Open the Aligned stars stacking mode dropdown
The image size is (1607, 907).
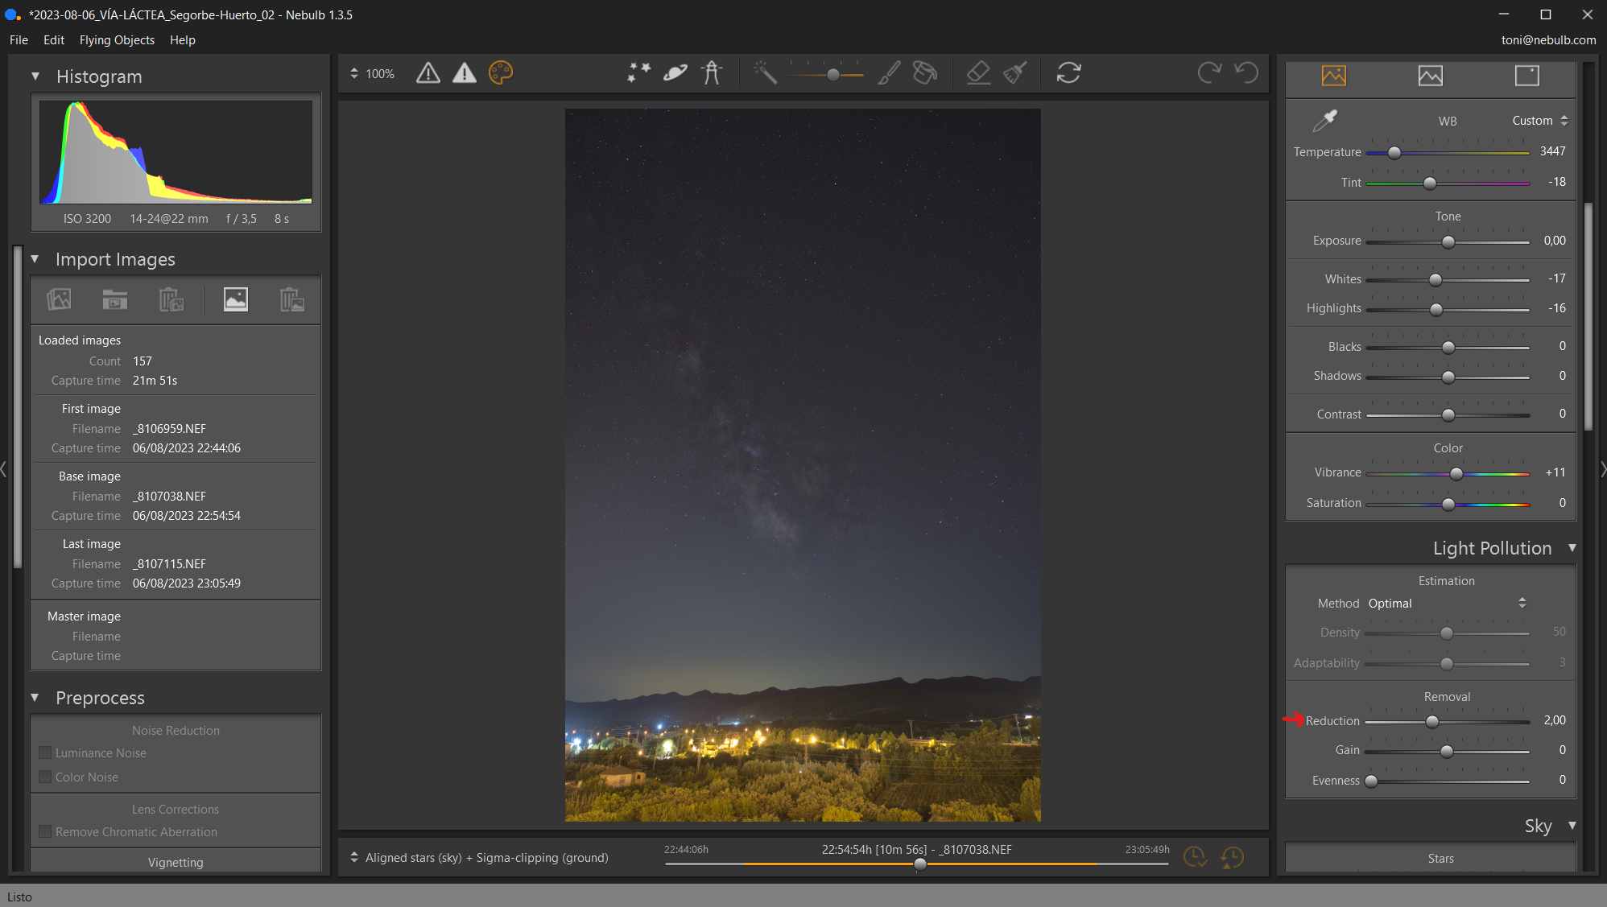(480, 858)
